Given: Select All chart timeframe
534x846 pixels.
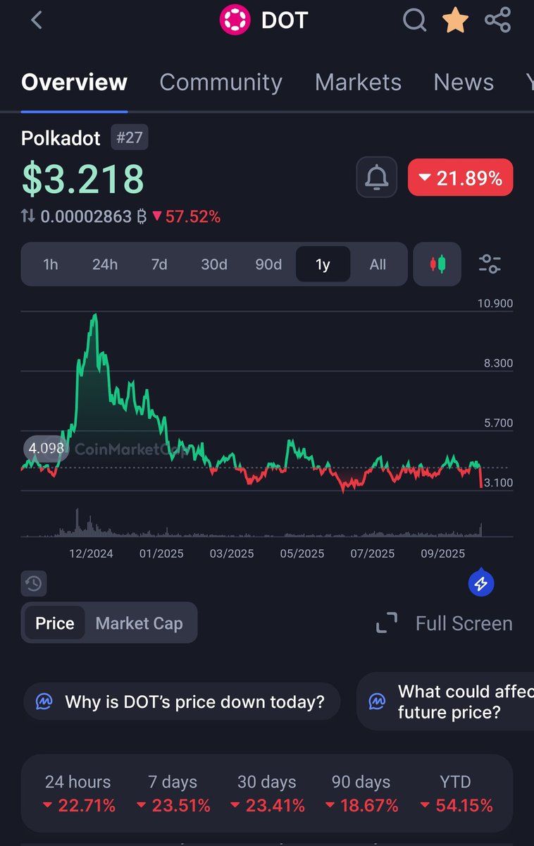Looking at the screenshot, I should point(378,264).
